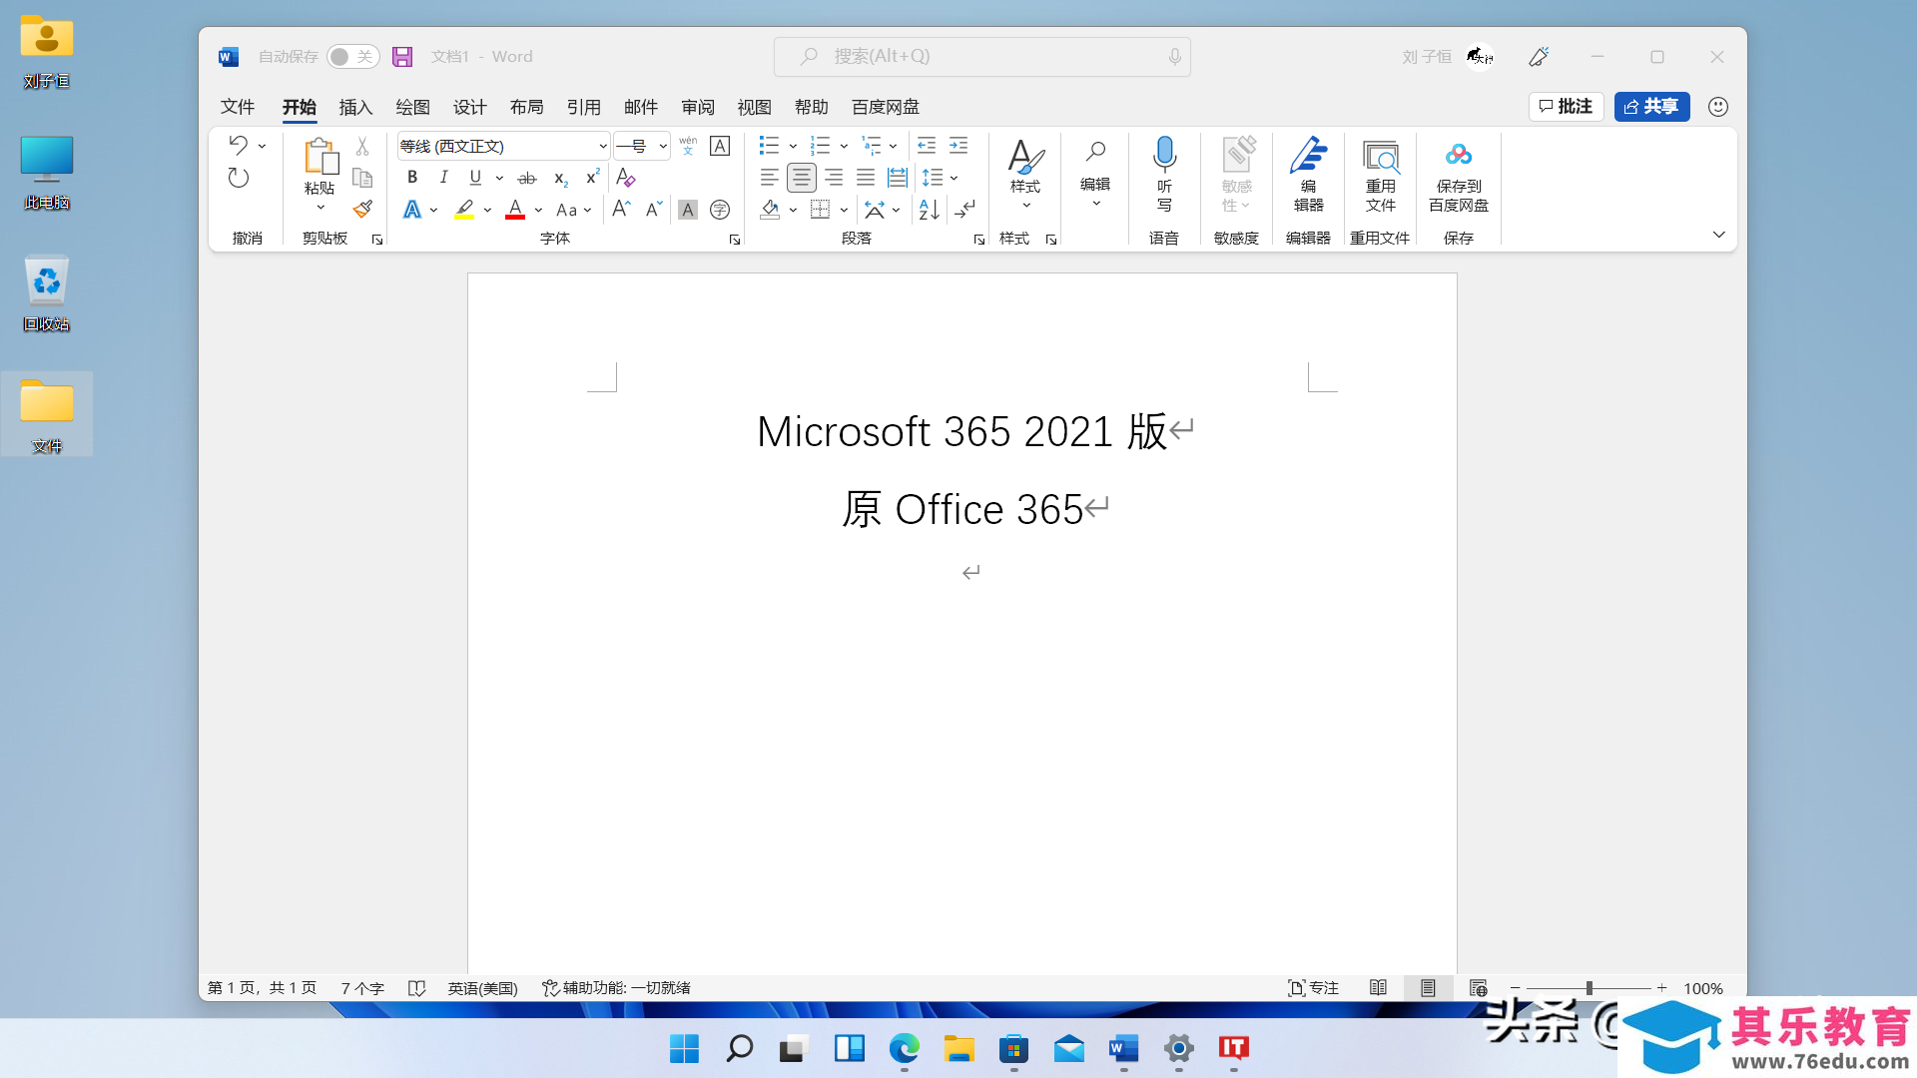Image resolution: width=1917 pixels, height=1078 pixels.
Task: Apply strikethrough formatting icon
Action: 527,178
